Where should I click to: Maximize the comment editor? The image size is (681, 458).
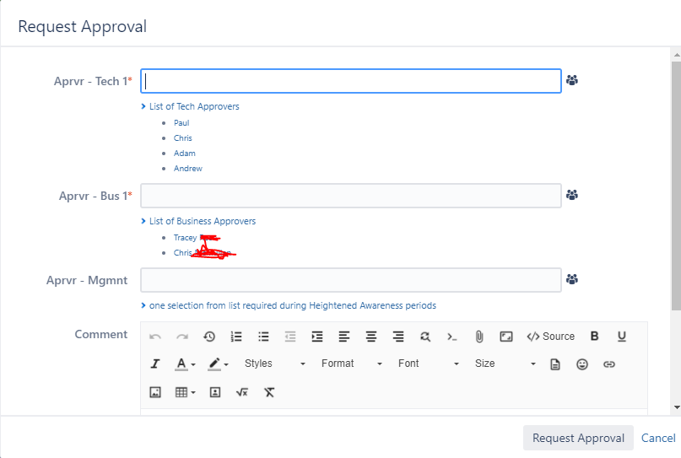point(506,337)
